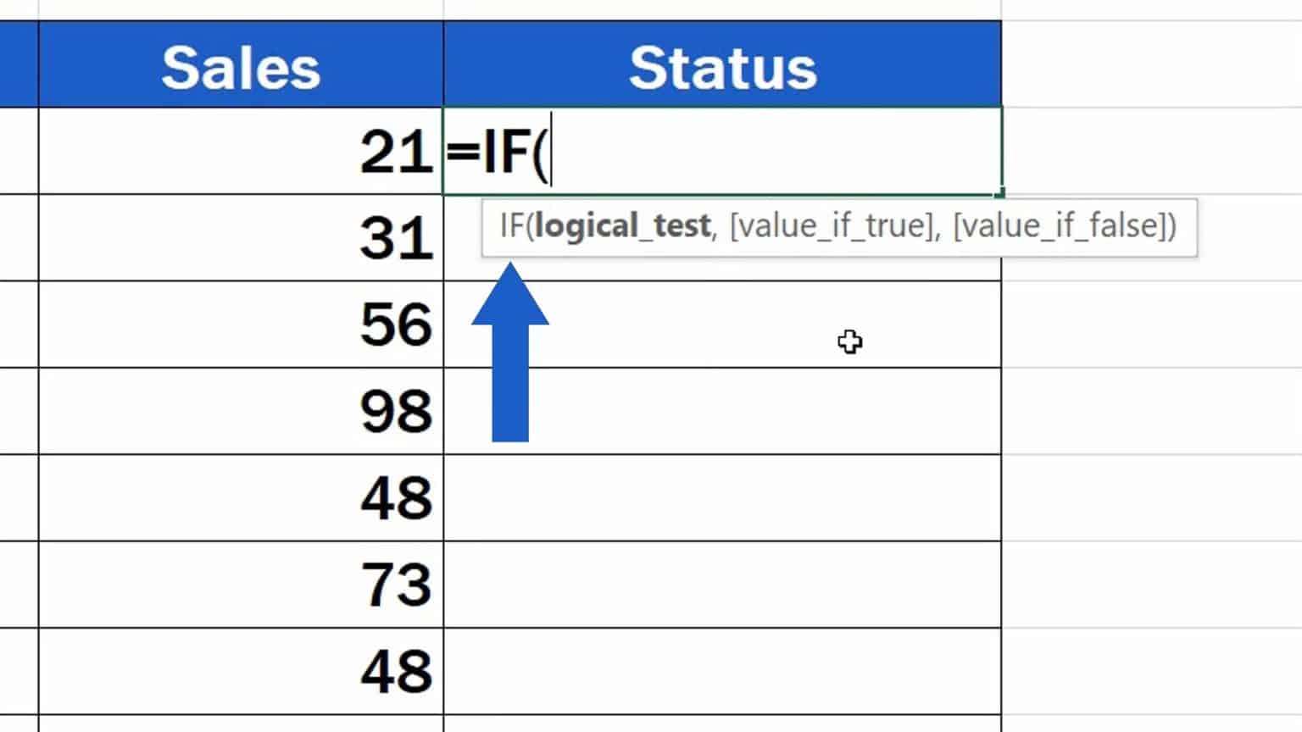
Task: Select the Sales cell containing 98
Action: [x=241, y=411]
